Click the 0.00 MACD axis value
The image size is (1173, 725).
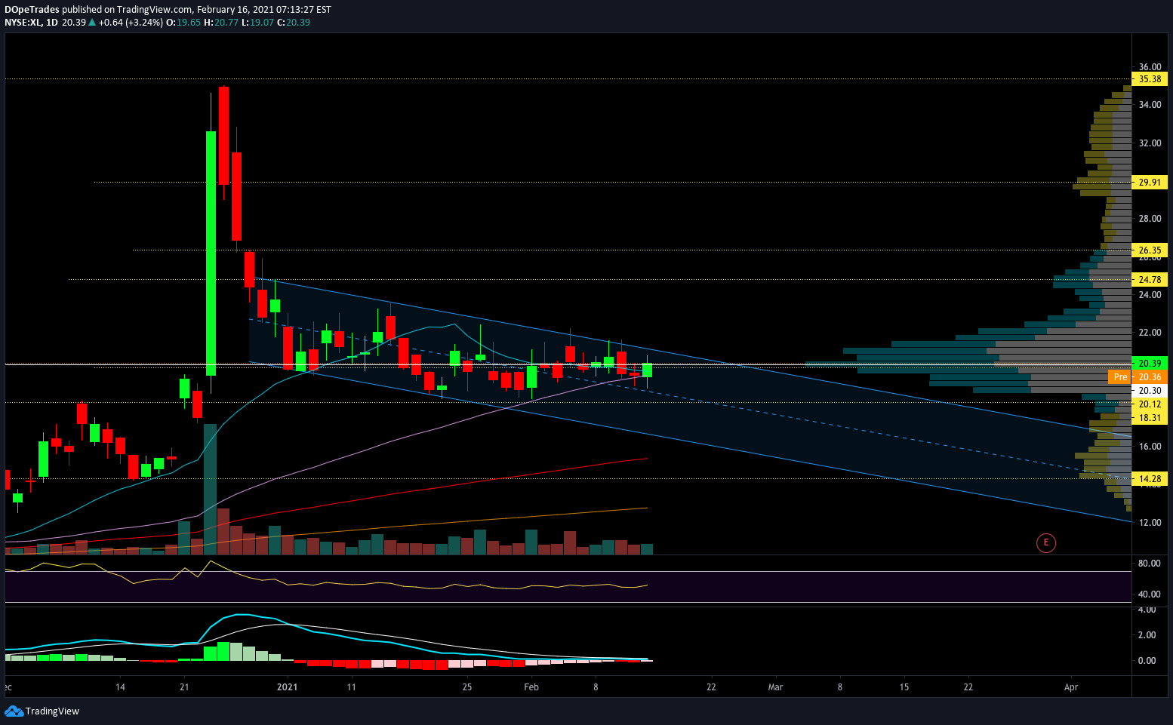coord(1147,661)
